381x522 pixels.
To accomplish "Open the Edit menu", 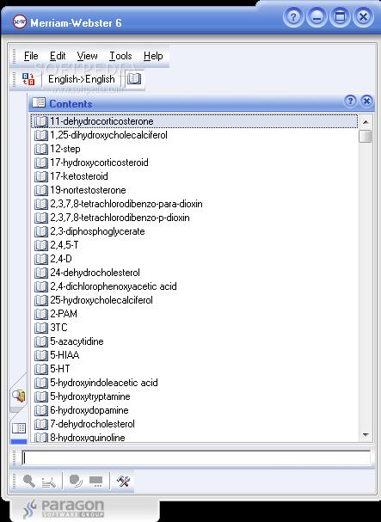I will tap(58, 56).
